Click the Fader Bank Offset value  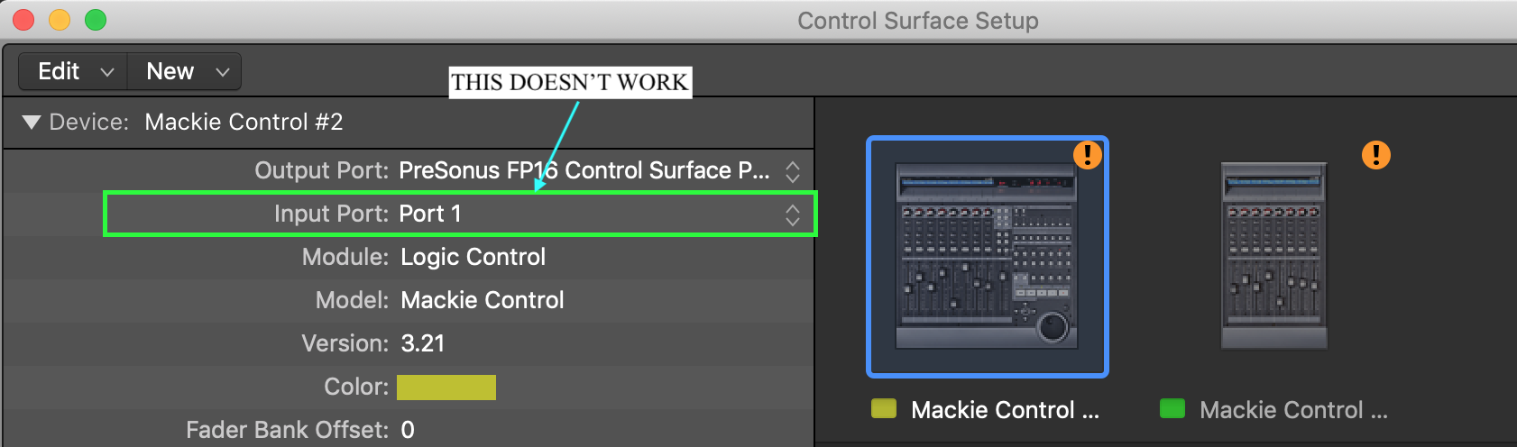[x=408, y=430]
